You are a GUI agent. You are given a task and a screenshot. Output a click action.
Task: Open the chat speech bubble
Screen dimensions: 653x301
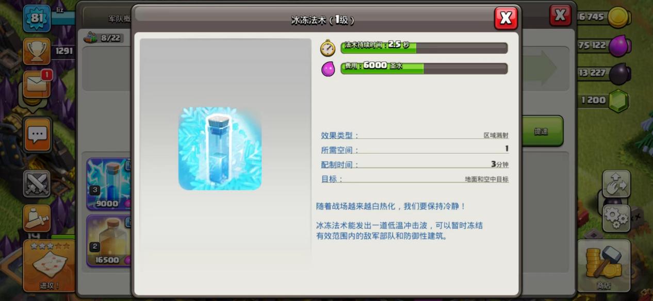37,135
